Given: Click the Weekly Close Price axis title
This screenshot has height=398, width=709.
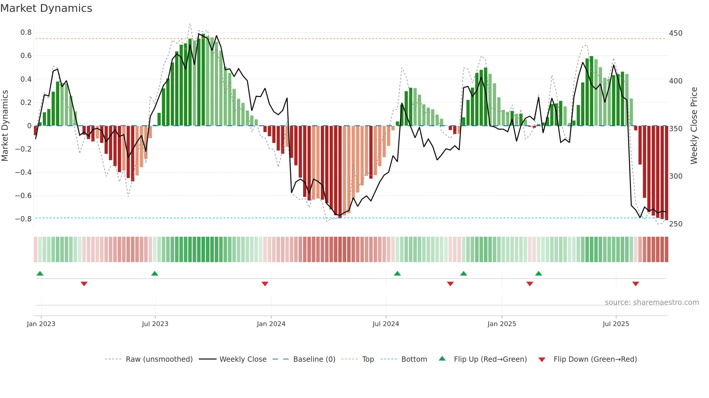Looking at the screenshot, I should point(694,126).
